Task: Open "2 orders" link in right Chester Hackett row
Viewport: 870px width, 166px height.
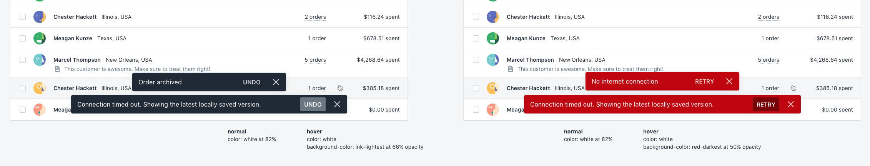Action: pos(769,17)
